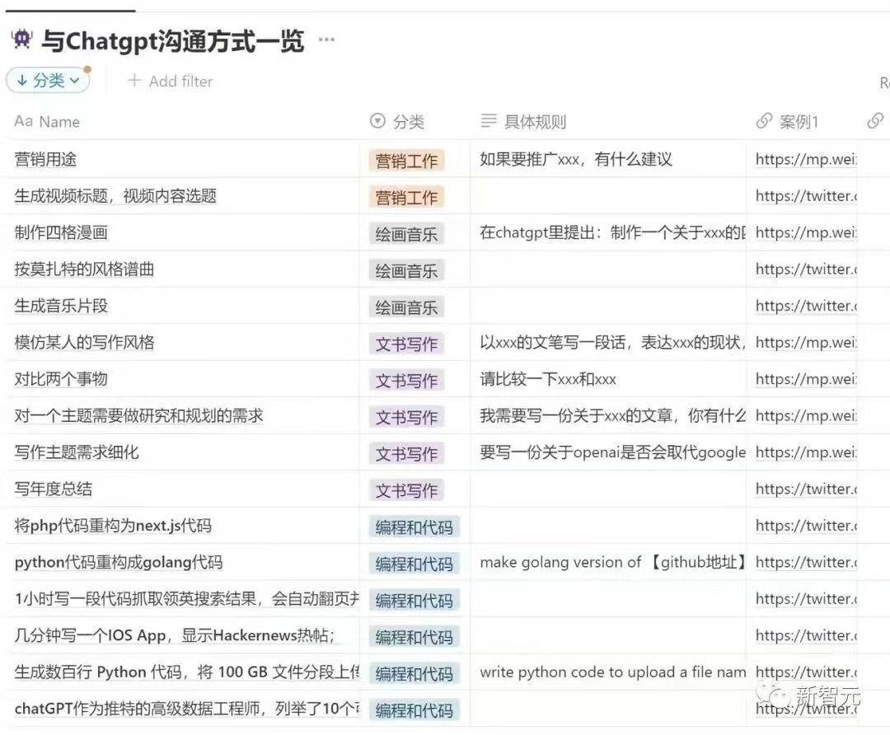Select the 绘画音乐 tag for 制作四格漫画
Image resolution: width=890 pixels, height=735 pixels.
coord(406,234)
